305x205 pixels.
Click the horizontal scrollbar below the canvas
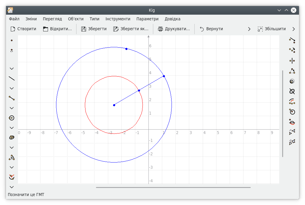point(173,188)
